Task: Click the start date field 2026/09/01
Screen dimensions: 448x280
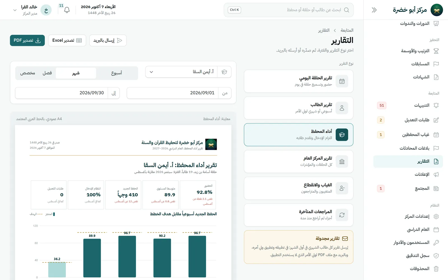Action: coord(179,93)
